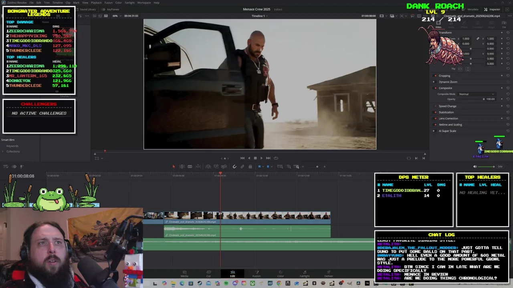This screenshot has height=288, width=513.
Task: Enable the Dynamic Zoom switch
Action: point(435,82)
